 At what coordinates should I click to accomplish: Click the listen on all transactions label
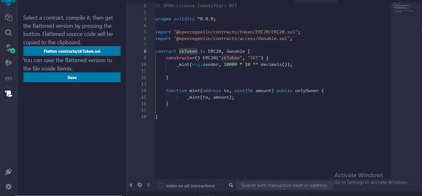tap(190, 186)
